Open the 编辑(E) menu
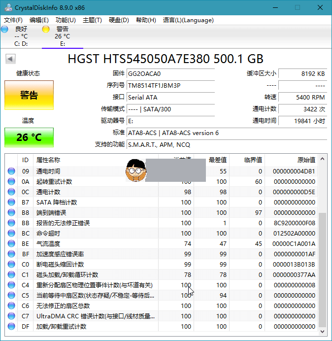Image resolution: width=332 pixels, height=341 pixels. 39,20
